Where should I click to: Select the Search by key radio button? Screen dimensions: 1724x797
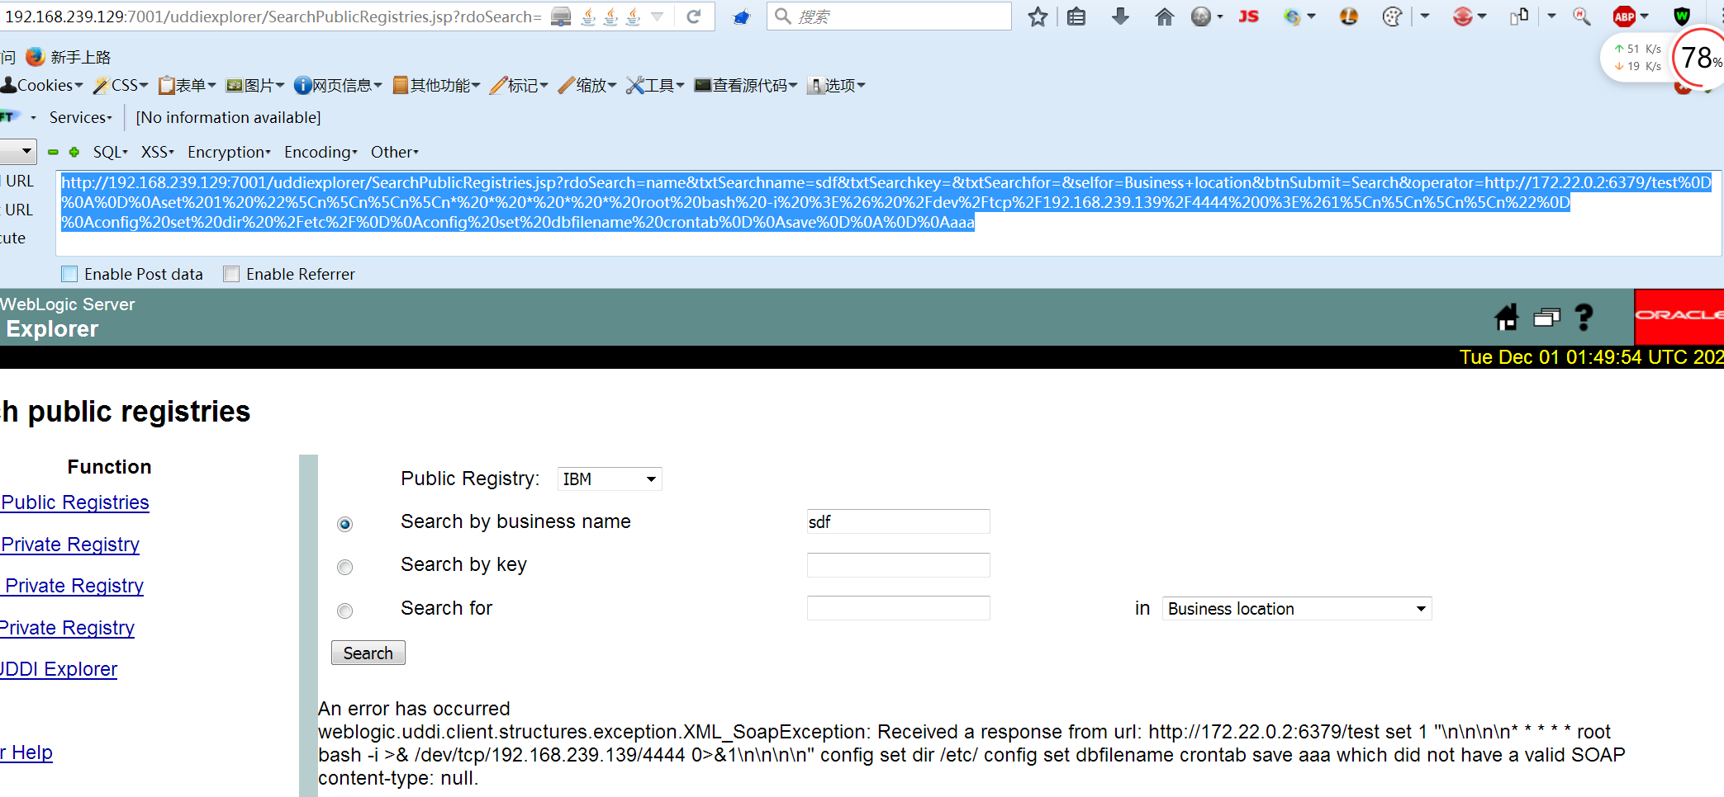pos(344,567)
